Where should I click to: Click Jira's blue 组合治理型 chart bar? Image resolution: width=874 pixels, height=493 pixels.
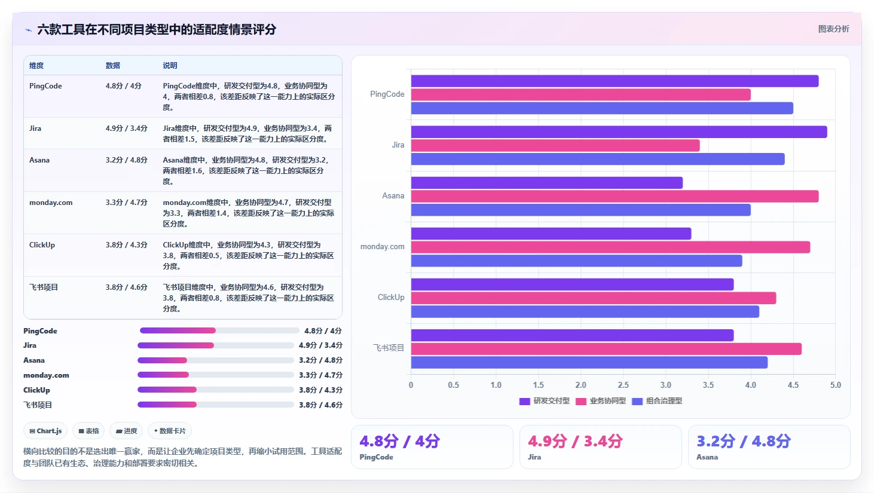pyautogui.click(x=598, y=159)
